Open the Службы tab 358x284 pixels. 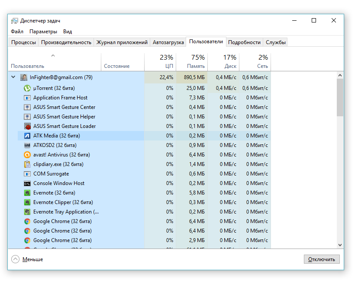276,42
